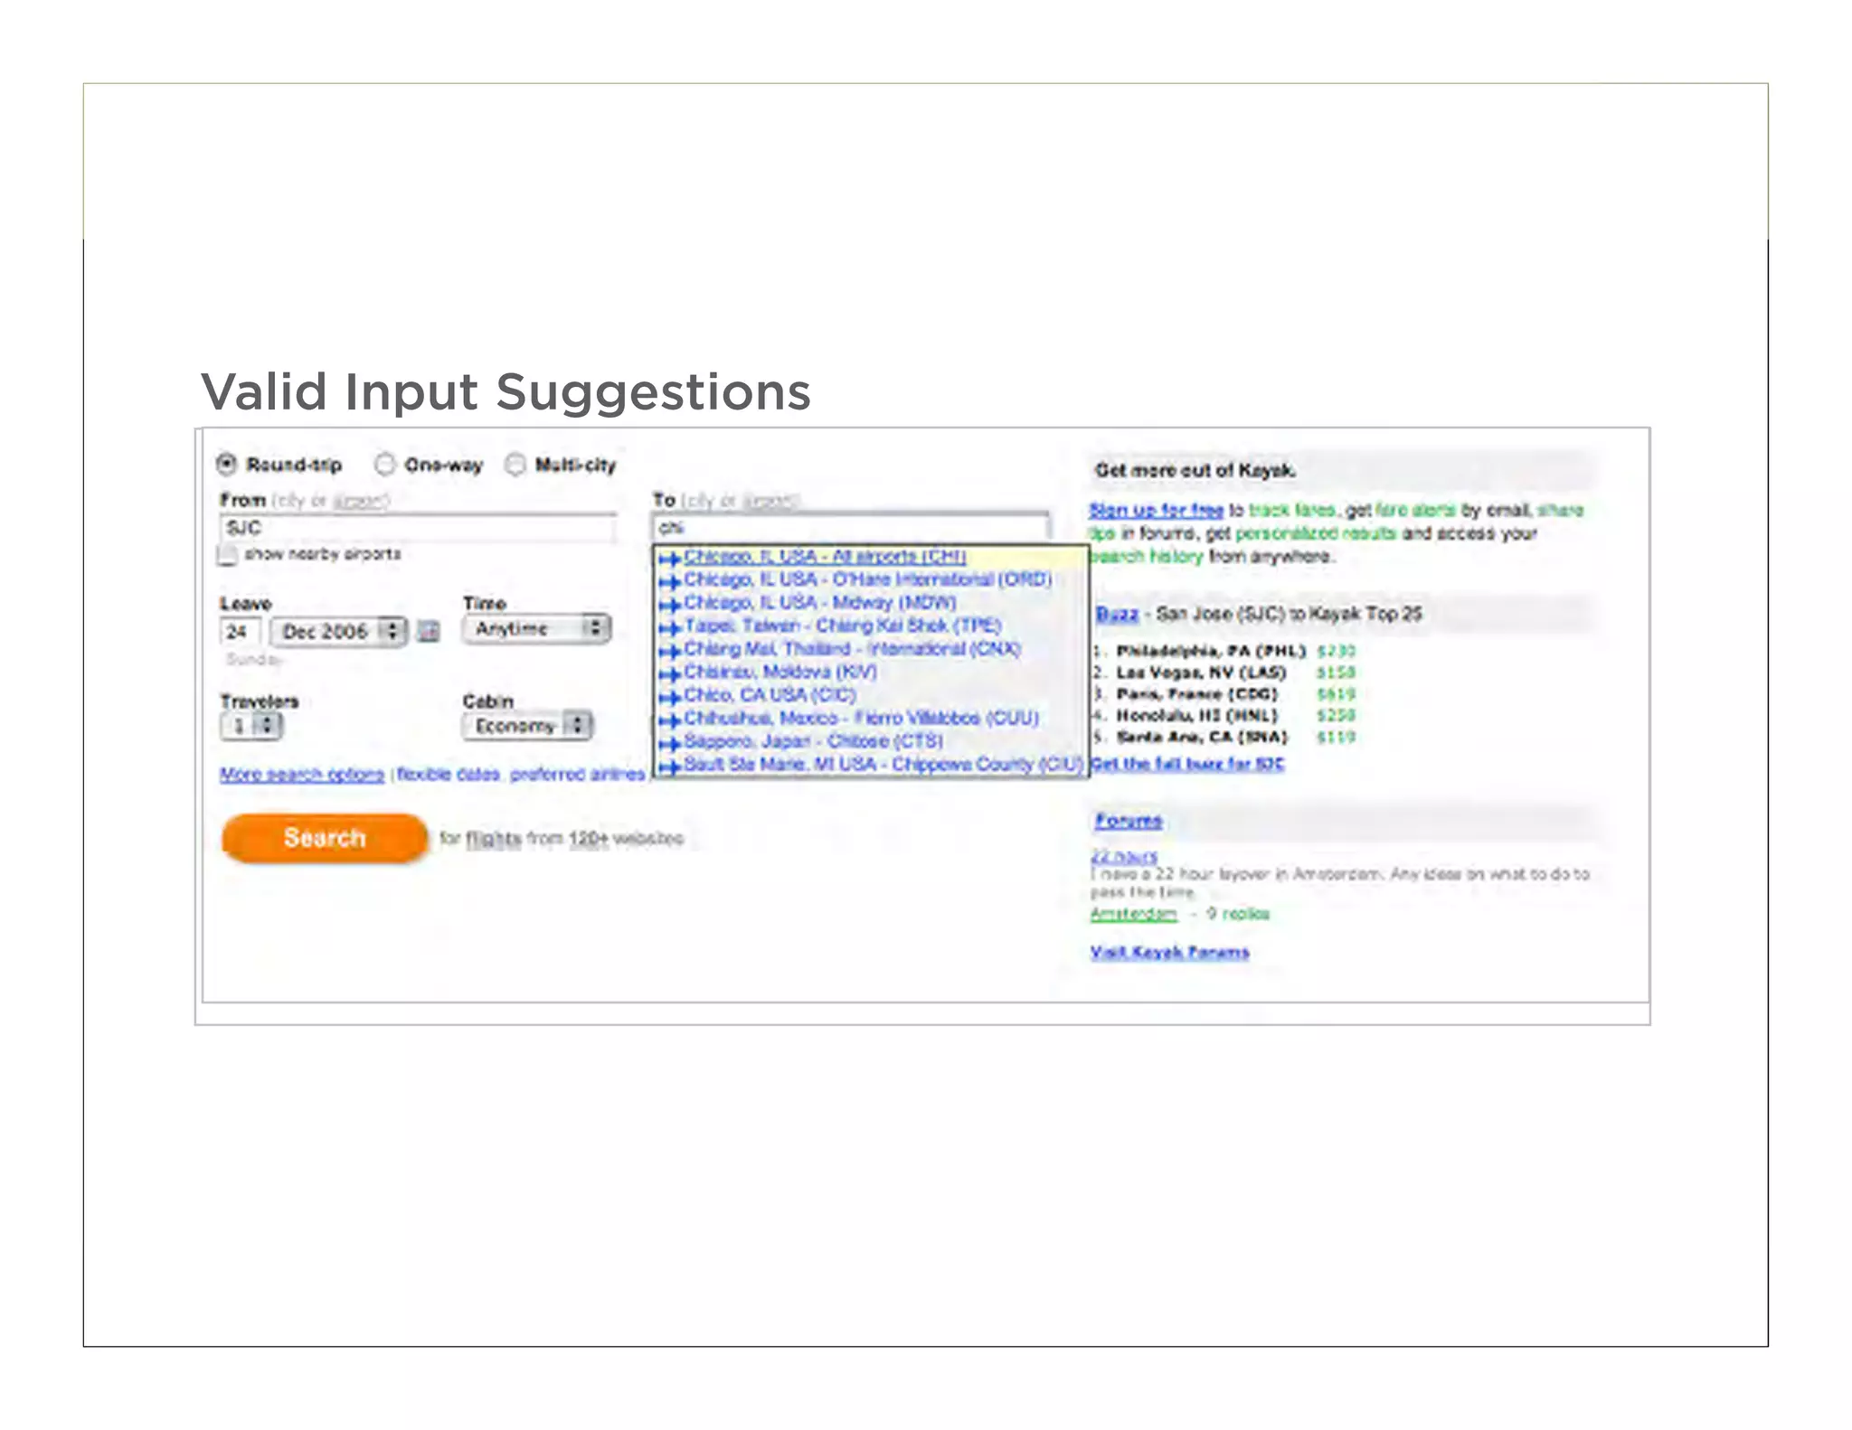Open the Economy cabin dropdown

(528, 726)
